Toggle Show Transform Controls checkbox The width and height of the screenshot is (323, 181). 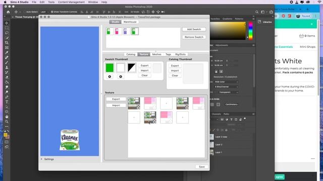click(52, 12)
